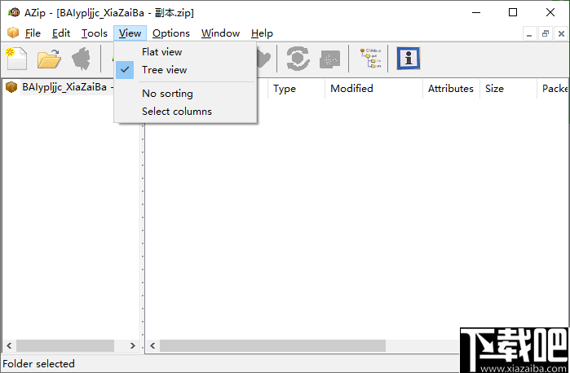The image size is (570, 373).
Task: Minimize the AZip main window
Action: point(476,13)
